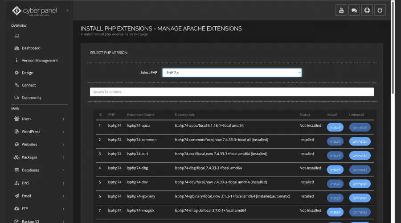Focus the Search Extensions field

click(232, 92)
